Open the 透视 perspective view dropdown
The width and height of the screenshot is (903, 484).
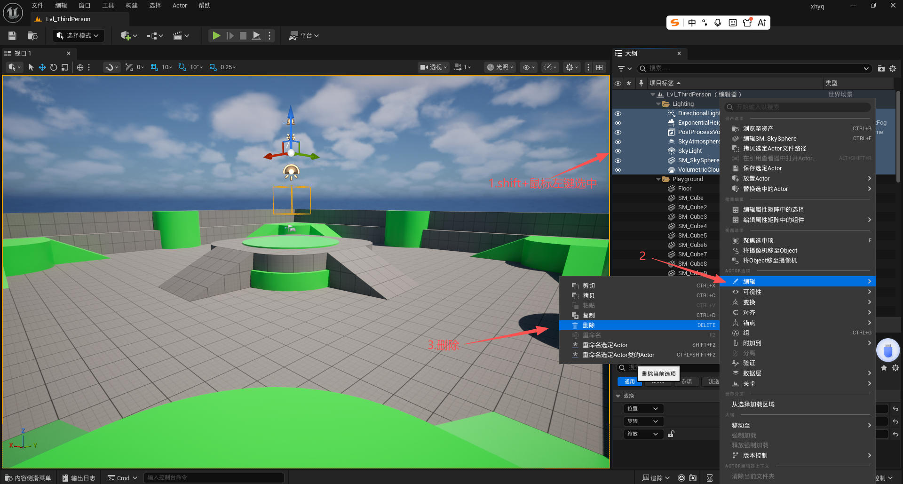point(433,67)
